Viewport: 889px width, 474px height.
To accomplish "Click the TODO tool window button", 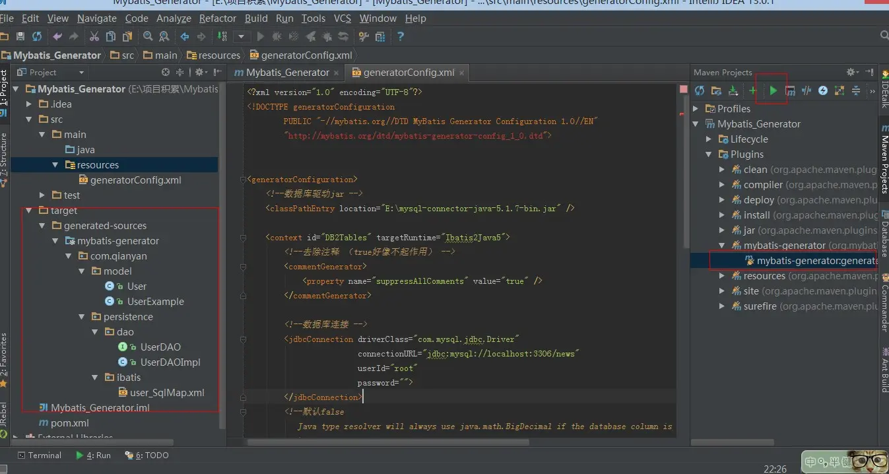I will pyautogui.click(x=148, y=456).
